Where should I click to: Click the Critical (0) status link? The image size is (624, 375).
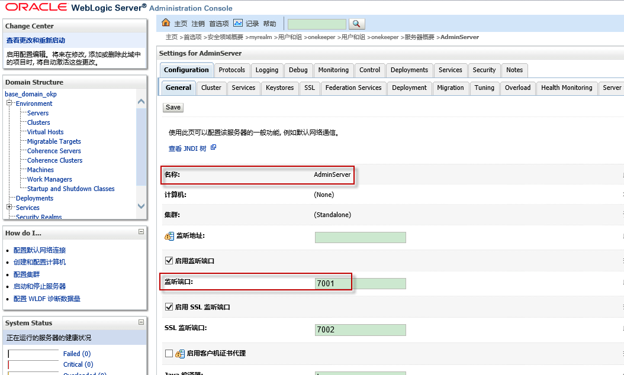point(78,365)
